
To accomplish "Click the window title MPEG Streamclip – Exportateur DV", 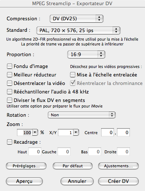I will (x=72, y=3).
